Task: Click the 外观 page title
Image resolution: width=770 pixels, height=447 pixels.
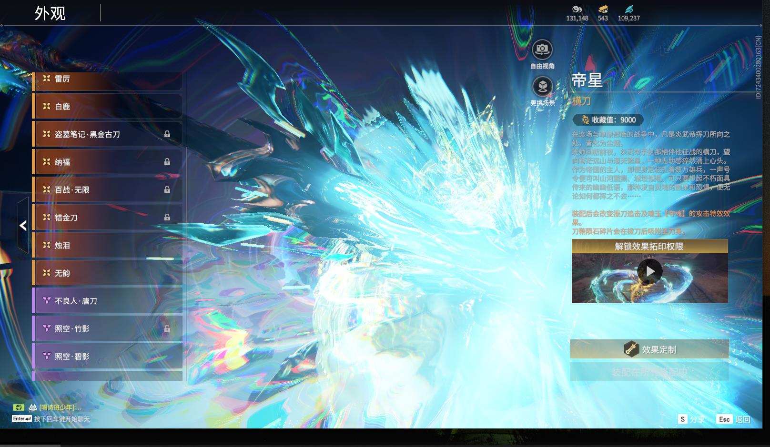Action: pyautogui.click(x=50, y=13)
